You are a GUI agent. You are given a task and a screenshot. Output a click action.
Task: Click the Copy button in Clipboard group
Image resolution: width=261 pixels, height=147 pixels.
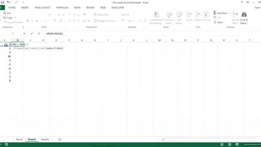8,18
